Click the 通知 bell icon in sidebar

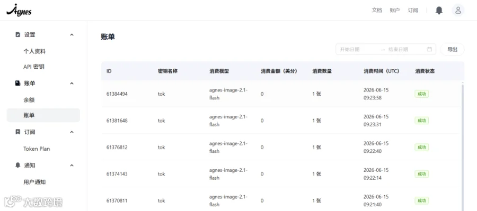point(17,165)
